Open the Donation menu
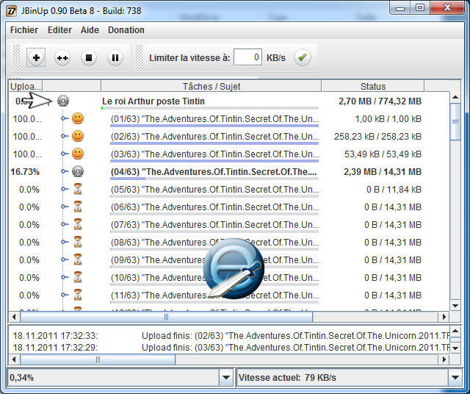 point(126,30)
